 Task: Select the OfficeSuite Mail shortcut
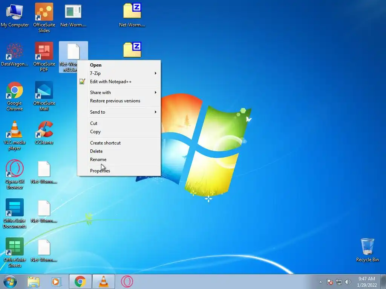(x=44, y=96)
